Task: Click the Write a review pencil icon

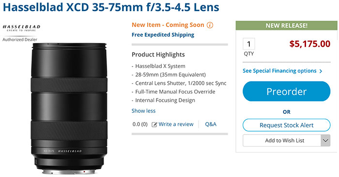Action: point(154,124)
